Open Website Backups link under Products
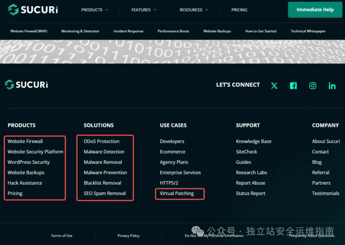The image size is (345, 245). (26, 173)
